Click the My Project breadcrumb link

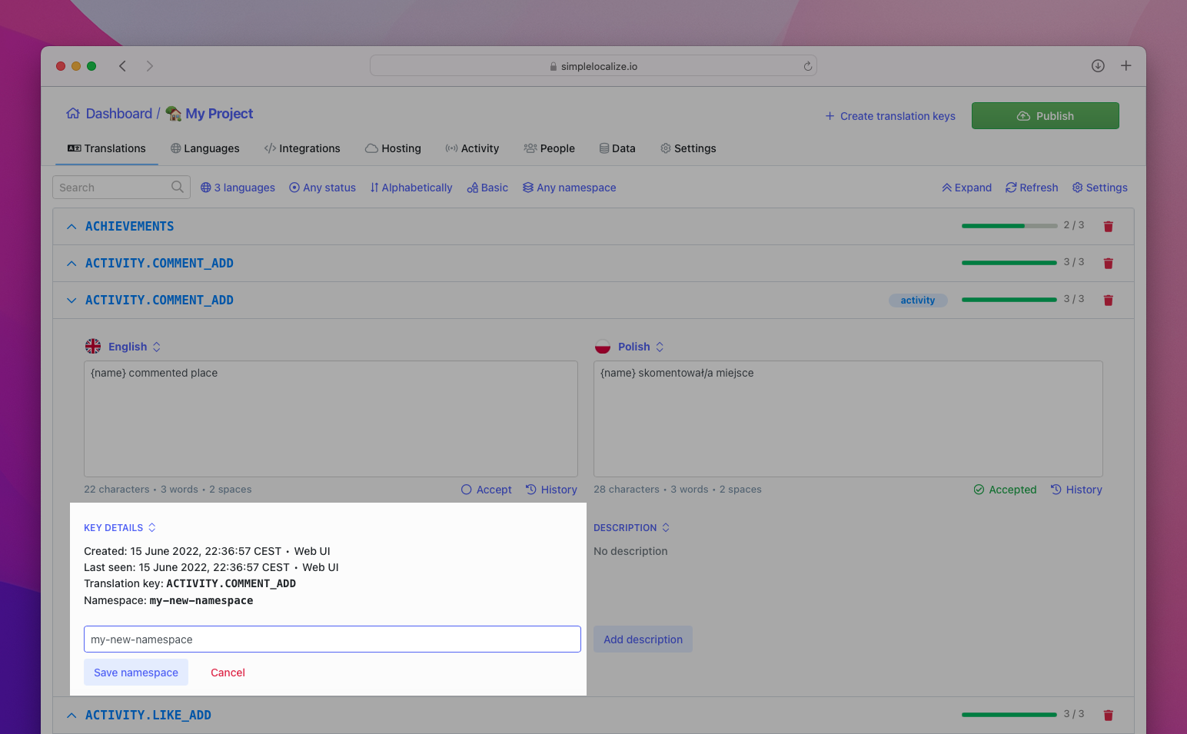(x=219, y=114)
